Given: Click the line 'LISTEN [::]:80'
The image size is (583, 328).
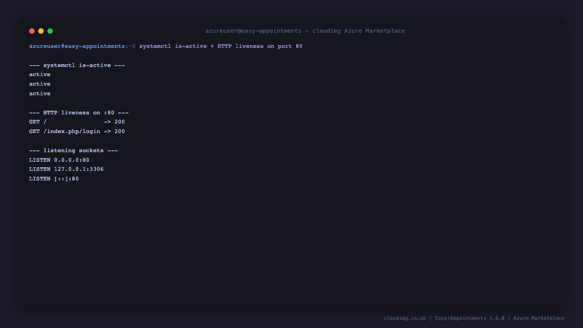Looking at the screenshot, I should point(54,179).
